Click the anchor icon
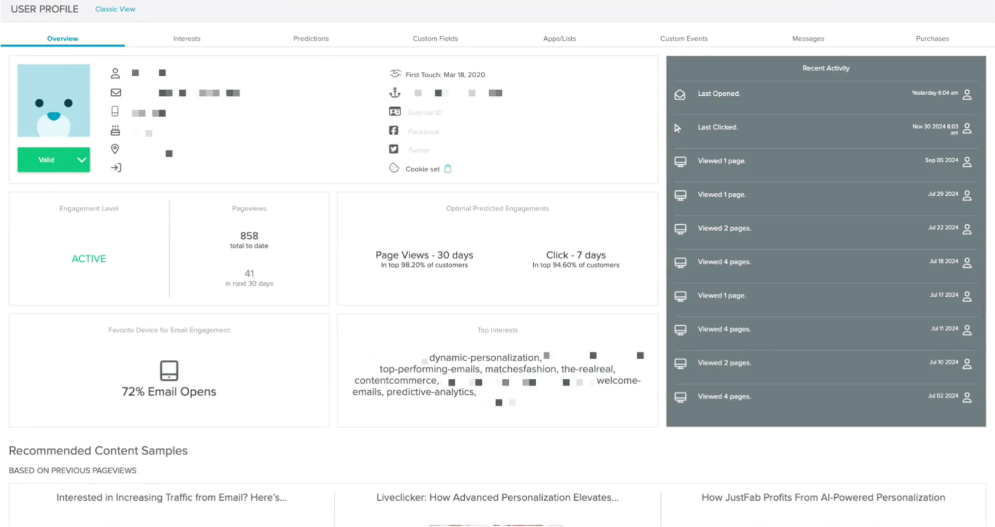The width and height of the screenshot is (995, 527). [395, 93]
